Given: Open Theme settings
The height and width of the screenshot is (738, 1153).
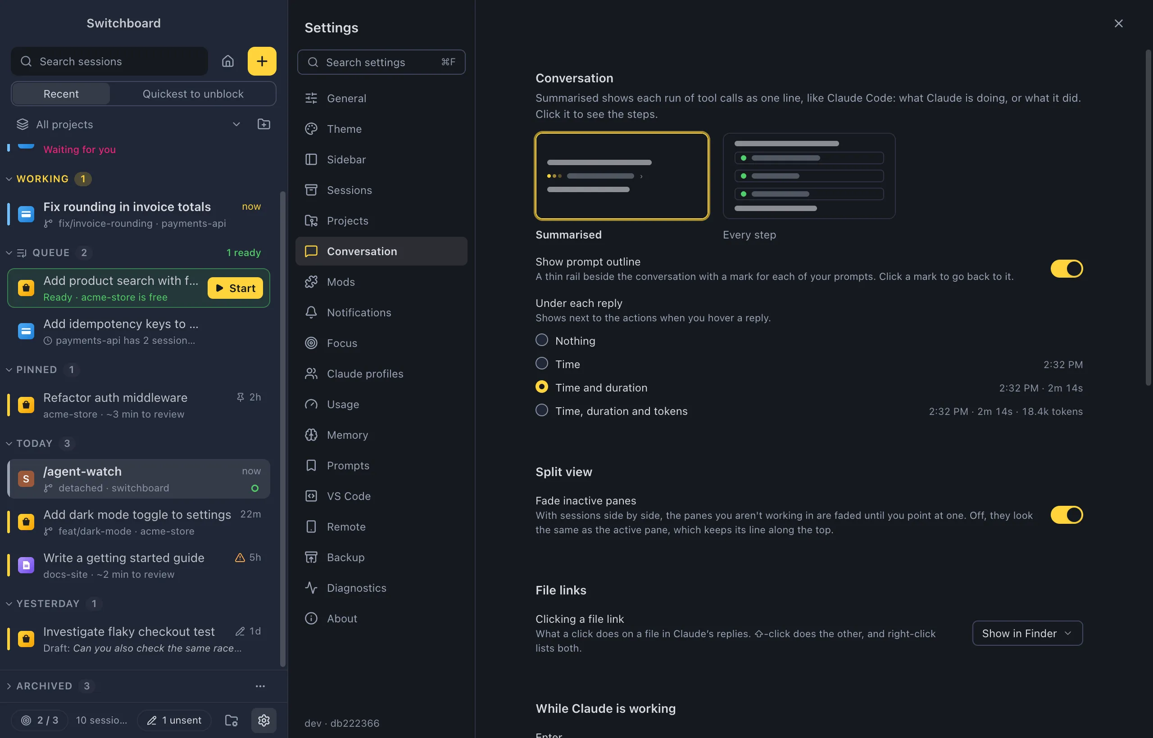Looking at the screenshot, I should 381,129.
